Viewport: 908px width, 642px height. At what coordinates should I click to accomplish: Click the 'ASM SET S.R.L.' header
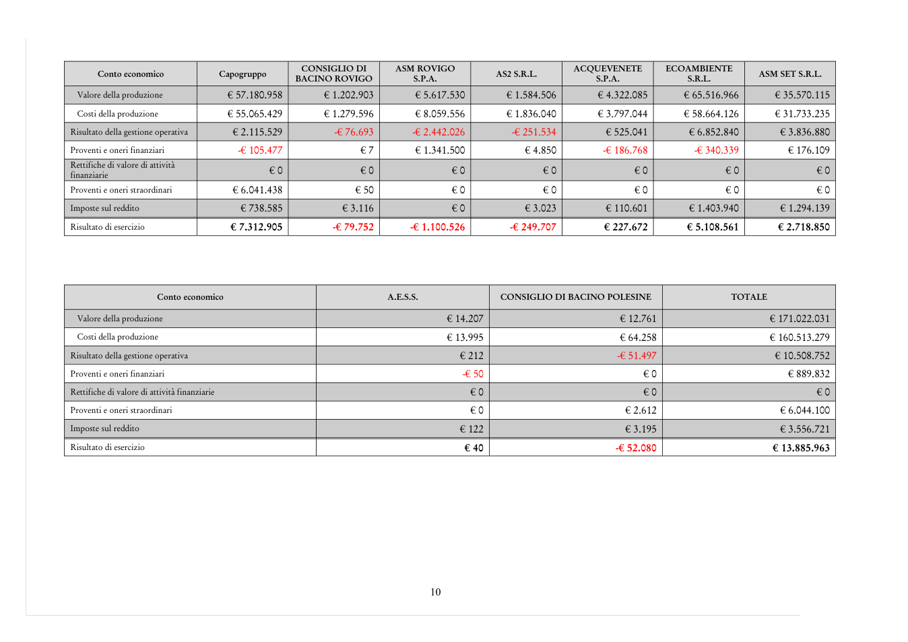point(790,74)
